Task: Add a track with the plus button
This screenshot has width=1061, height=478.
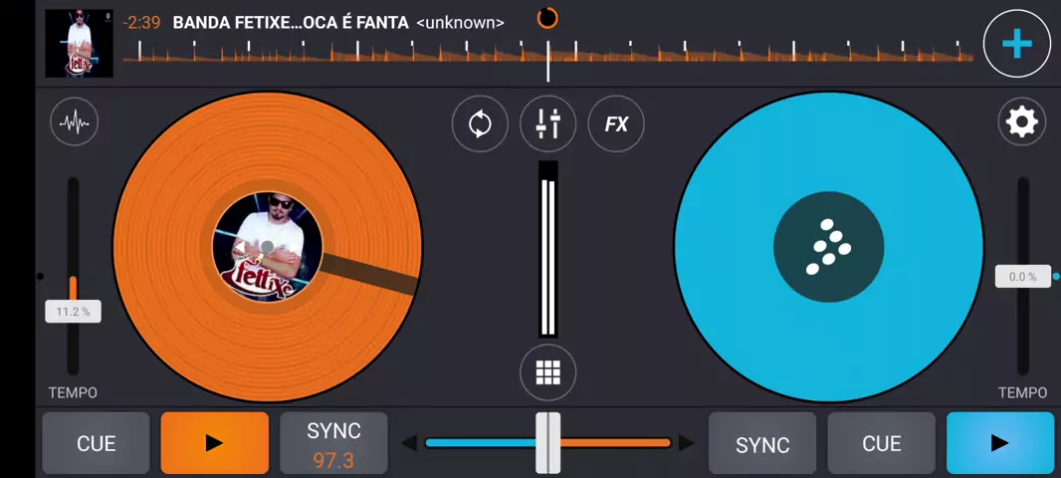Action: [1016, 44]
